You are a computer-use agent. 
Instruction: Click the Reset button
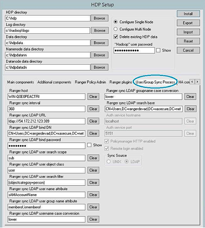pos(188,41)
